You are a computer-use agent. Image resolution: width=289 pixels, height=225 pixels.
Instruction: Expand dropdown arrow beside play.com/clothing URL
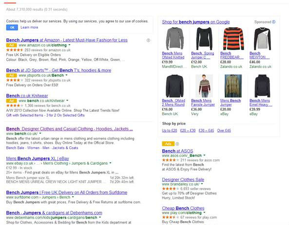[204, 212]
